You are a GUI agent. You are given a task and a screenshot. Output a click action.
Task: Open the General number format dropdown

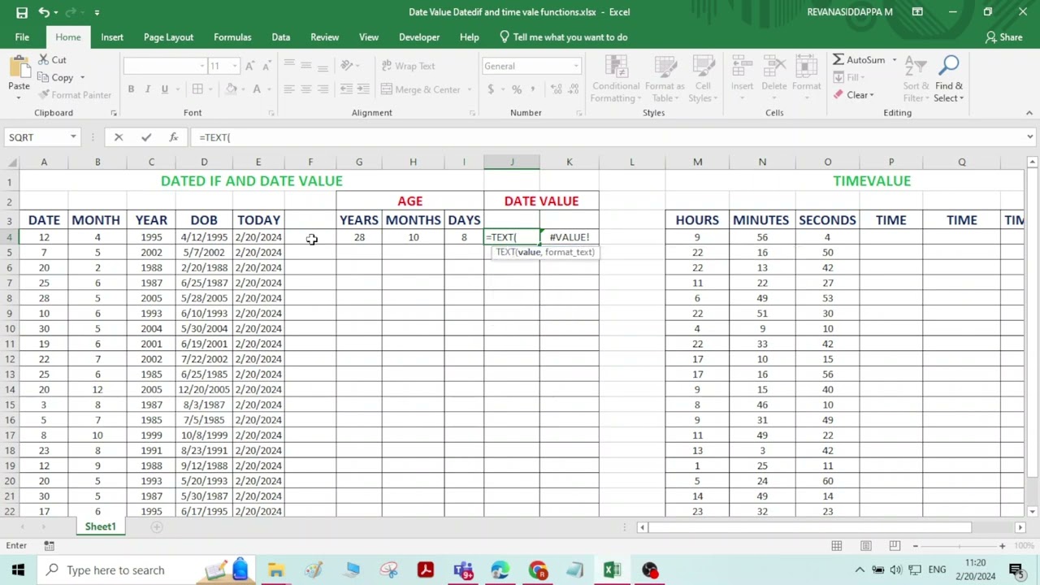[576, 66]
